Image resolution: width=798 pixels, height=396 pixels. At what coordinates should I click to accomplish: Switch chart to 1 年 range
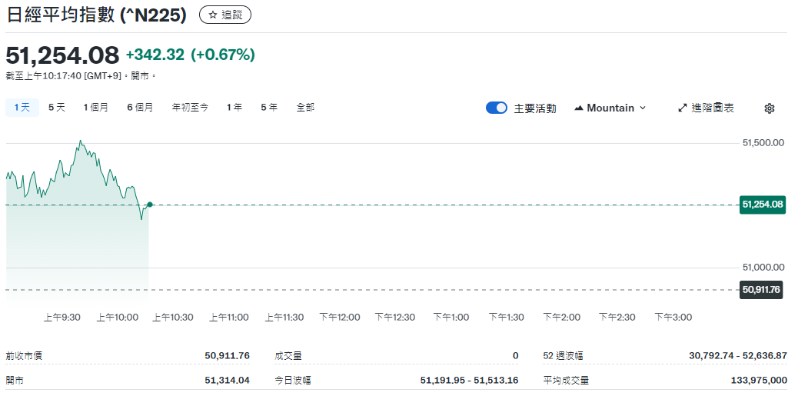[x=234, y=108]
